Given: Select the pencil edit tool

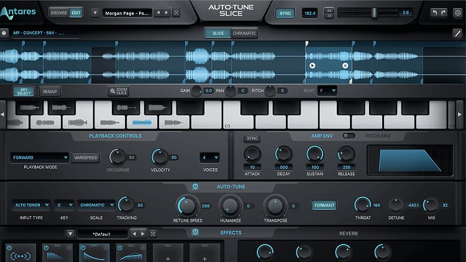Looking at the screenshot, I should (457, 34).
